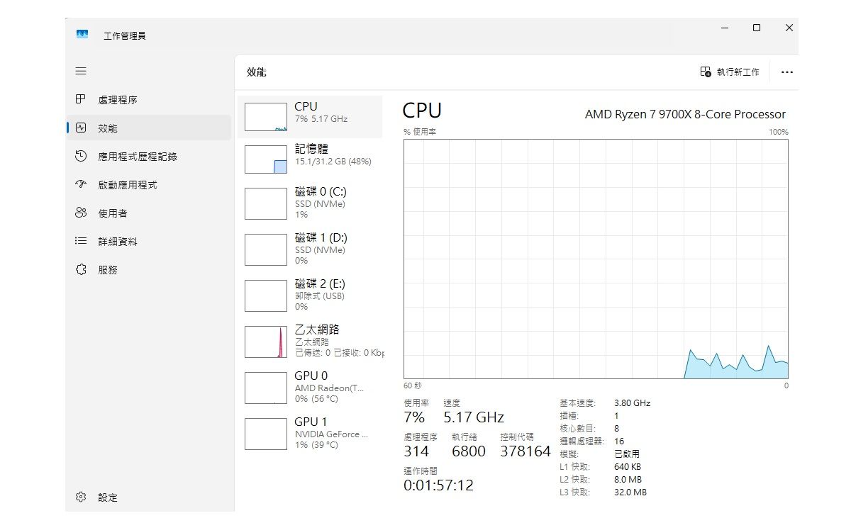Select the 效能 (Performance) sidebar icon

click(x=81, y=128)
